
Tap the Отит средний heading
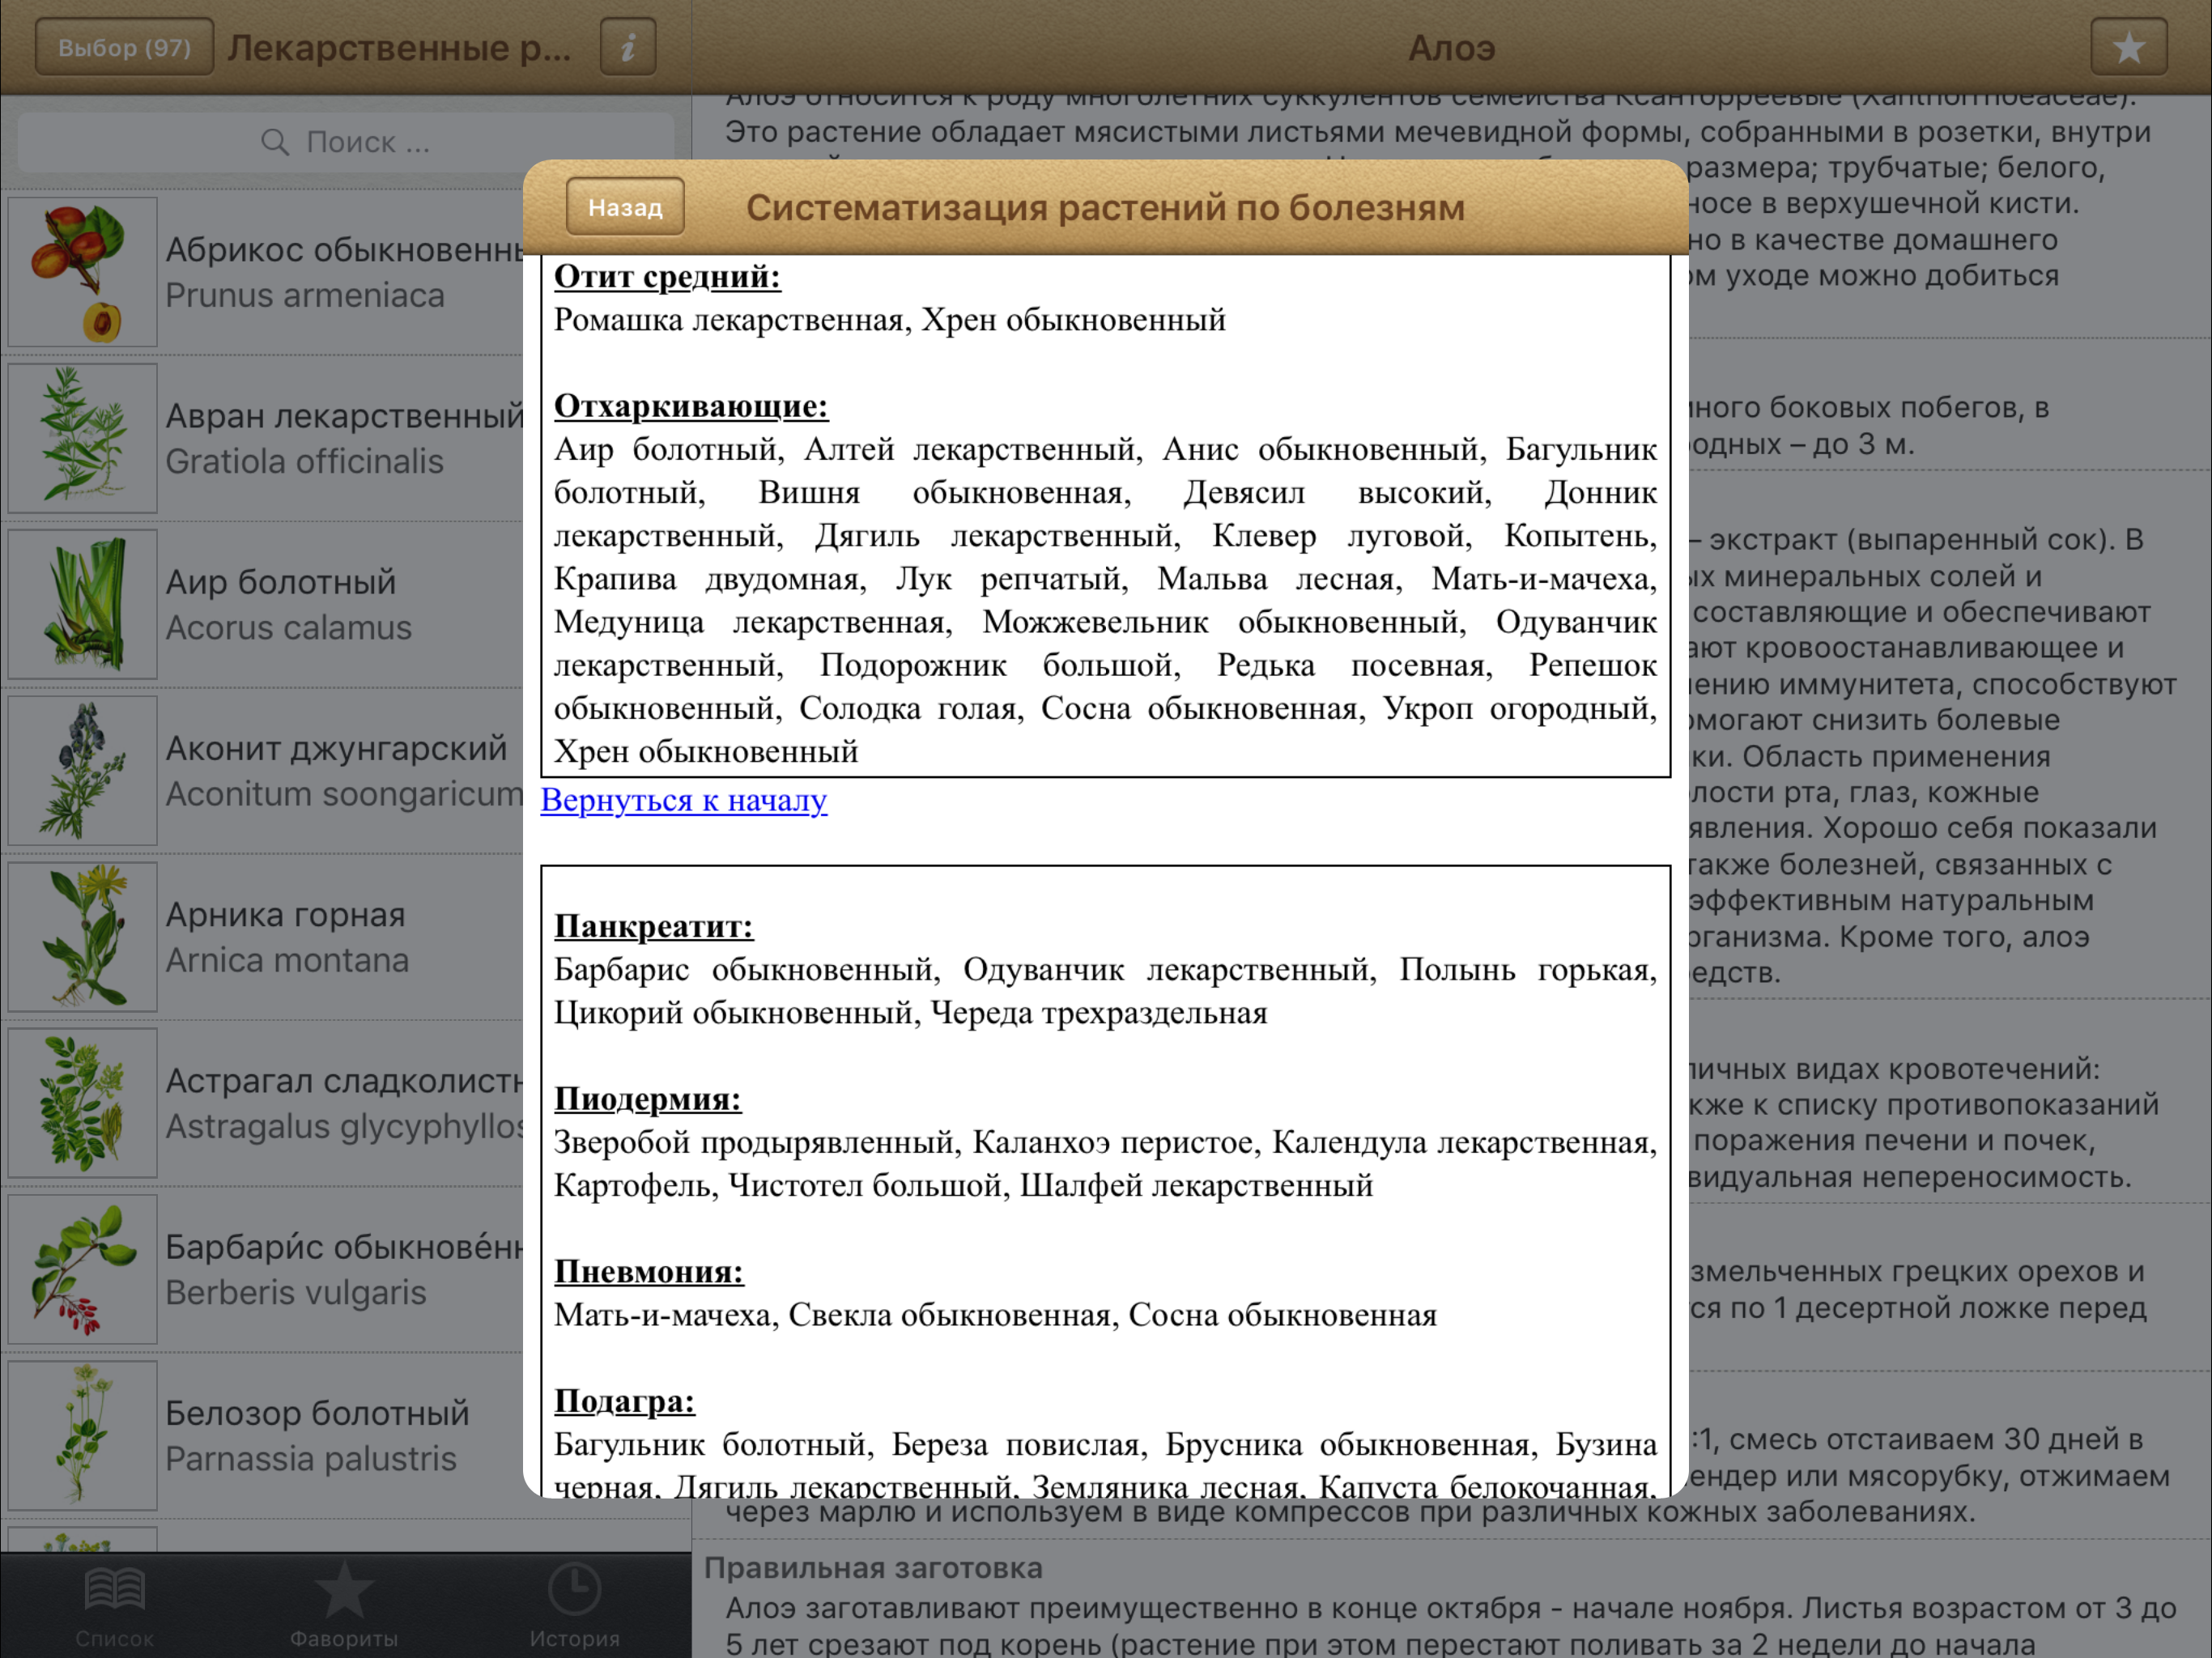(667, 276)
